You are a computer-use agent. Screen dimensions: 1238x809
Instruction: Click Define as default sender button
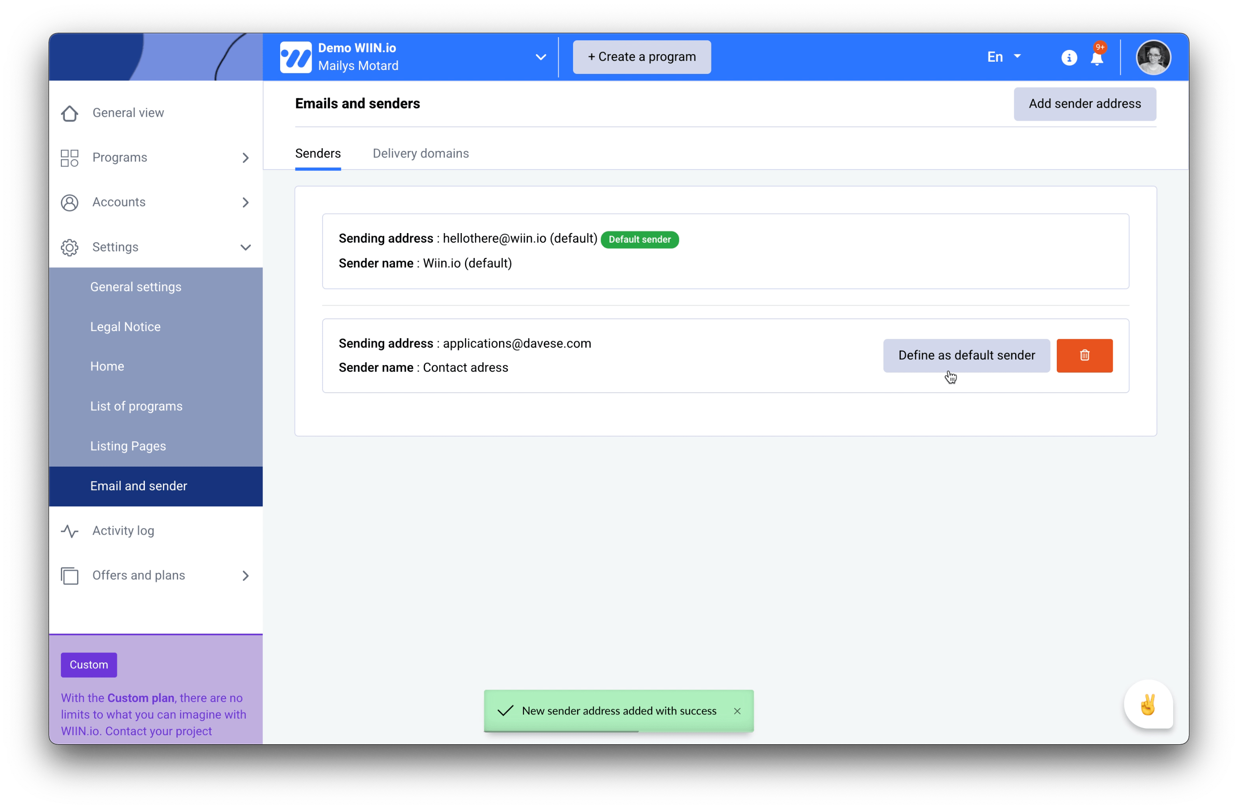(966, 356)
